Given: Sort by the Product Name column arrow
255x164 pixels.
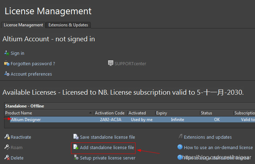Looking at the screenshot, I should [91, 113].
